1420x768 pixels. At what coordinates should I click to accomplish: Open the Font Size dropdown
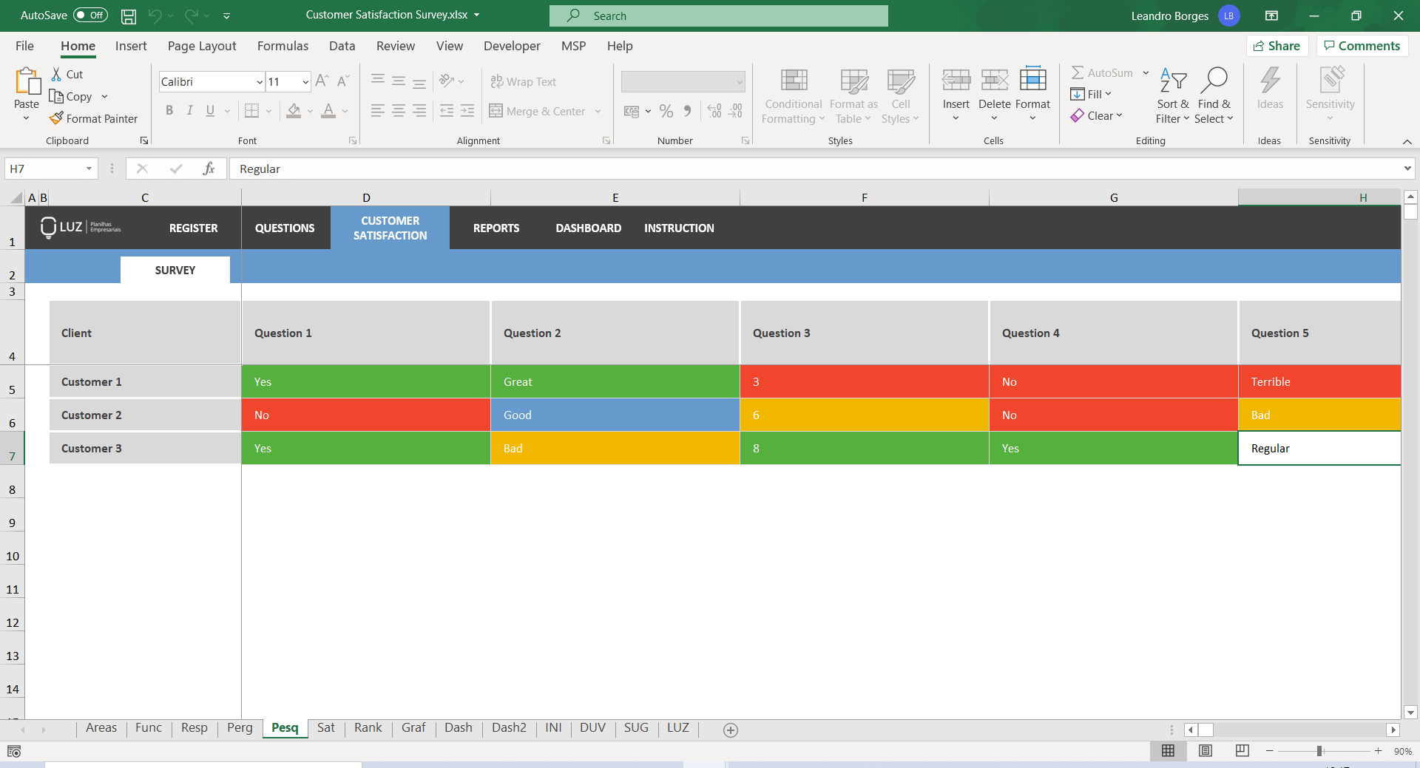pyautogui.click(x=304, y=81)
